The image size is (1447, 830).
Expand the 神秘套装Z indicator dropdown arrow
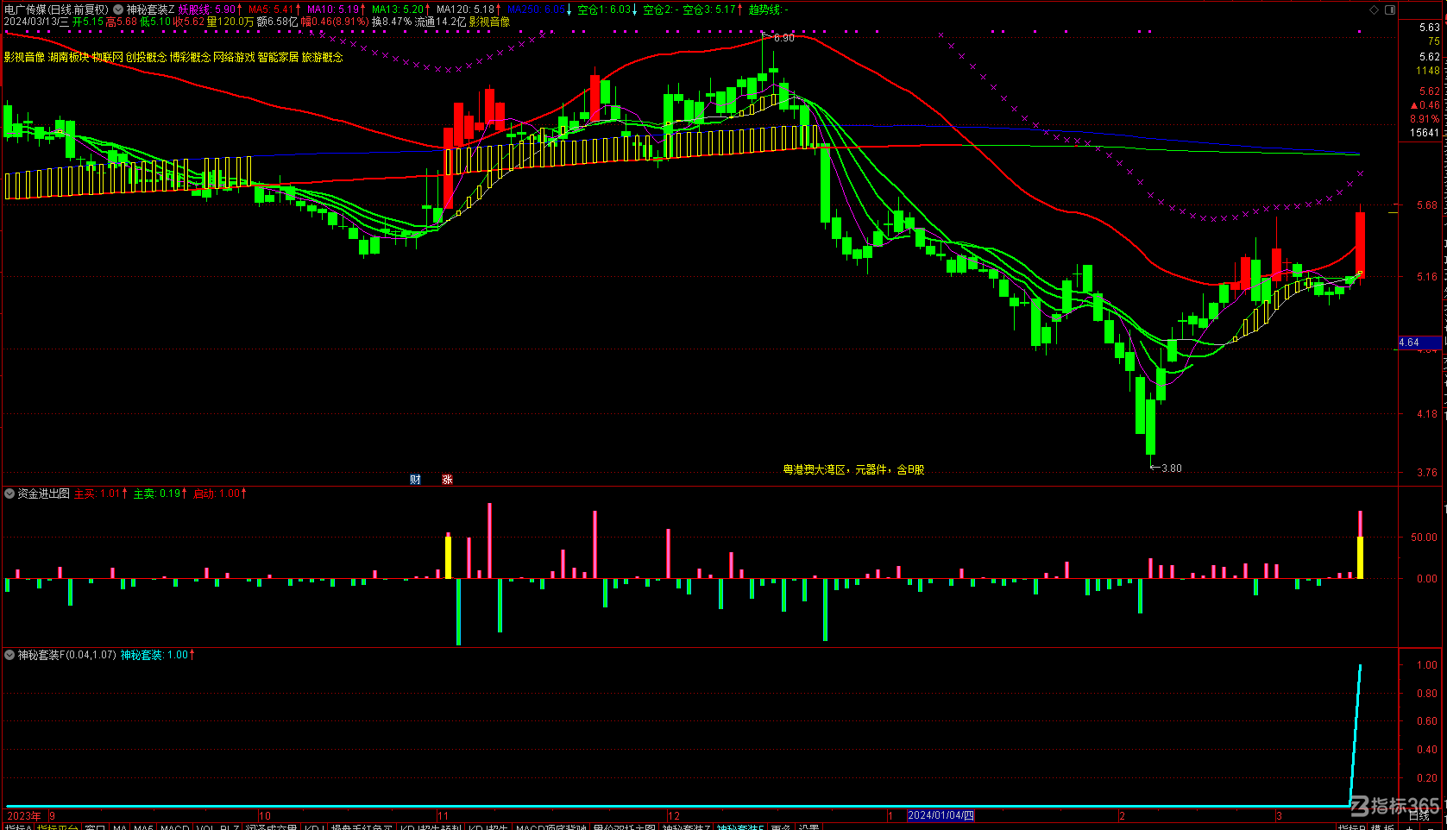[118, 9]
